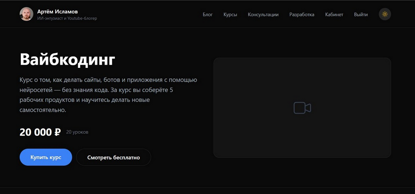Click the word 'самостоятельно' in the description
The width and height of the screenshot is (415, 194).
coord(42,110)
